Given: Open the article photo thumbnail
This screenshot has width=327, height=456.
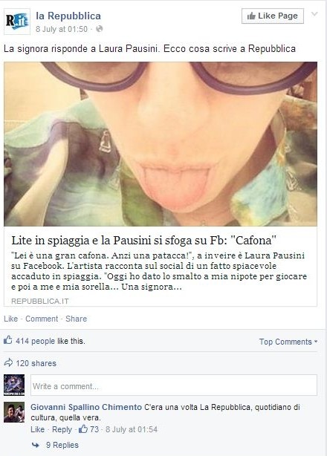Looking at the screenshot, I should tap(161, 144).
